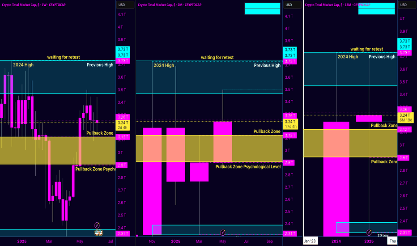This screenshot has height=246, width=417.
Task: Click the 12M chart title Crypto Total Market Cap
Action: pos(337,5)
